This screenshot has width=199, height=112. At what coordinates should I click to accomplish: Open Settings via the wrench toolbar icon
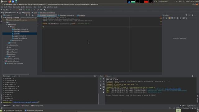38,10
